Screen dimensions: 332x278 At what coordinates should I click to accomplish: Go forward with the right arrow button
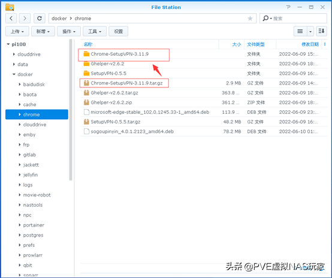click(25, 19)
